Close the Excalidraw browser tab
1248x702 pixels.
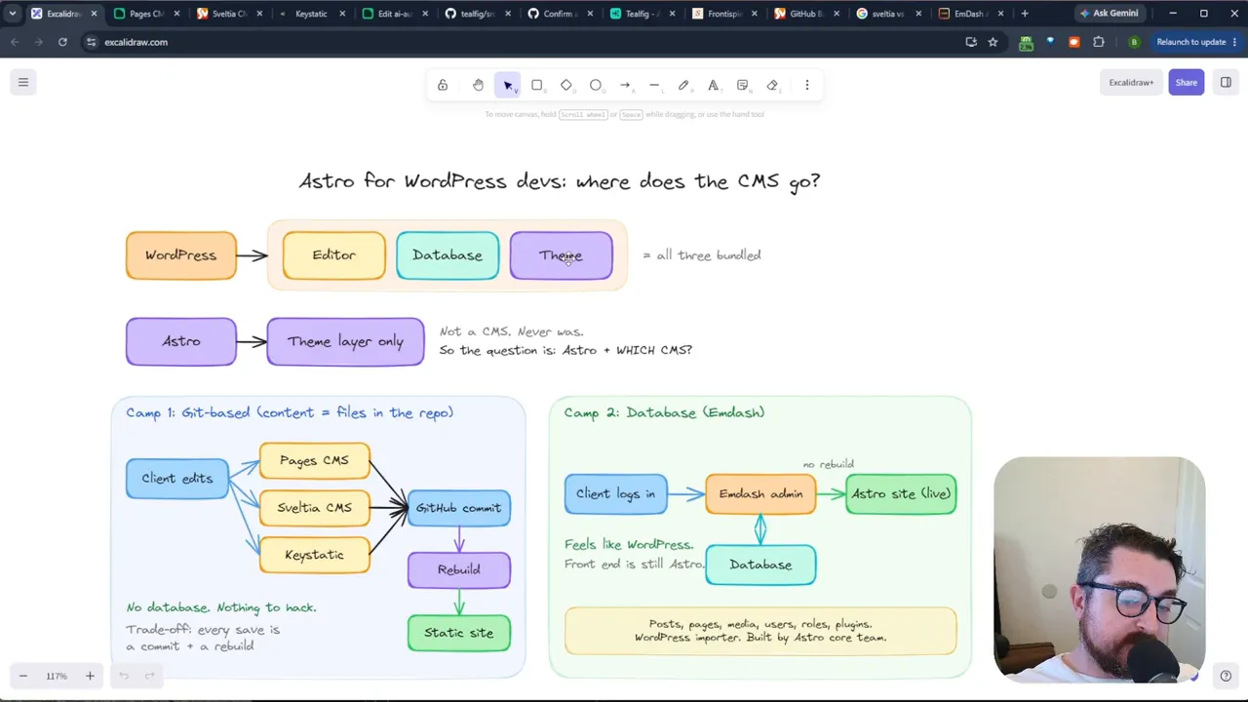pyautogui.click(x=94, y=14)
